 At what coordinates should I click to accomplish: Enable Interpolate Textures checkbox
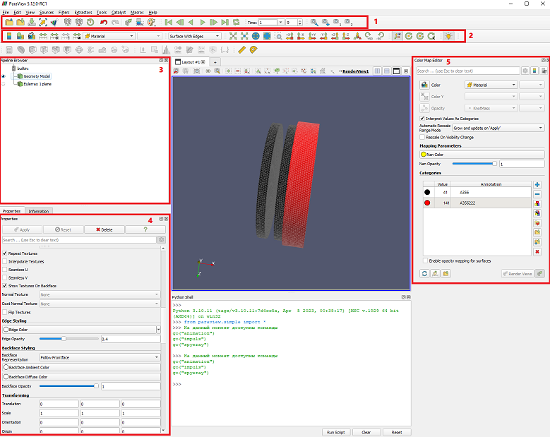4,261
